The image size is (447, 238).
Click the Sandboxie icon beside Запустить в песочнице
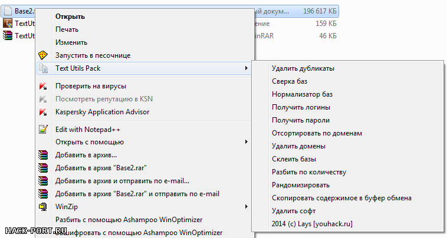[43, 55]
